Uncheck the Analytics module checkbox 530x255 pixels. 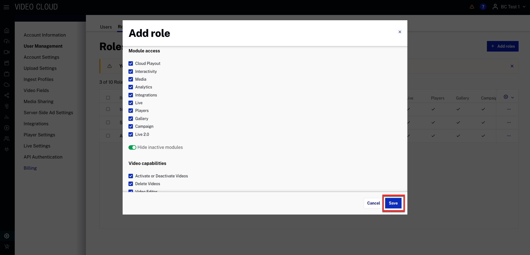[131, 87]
